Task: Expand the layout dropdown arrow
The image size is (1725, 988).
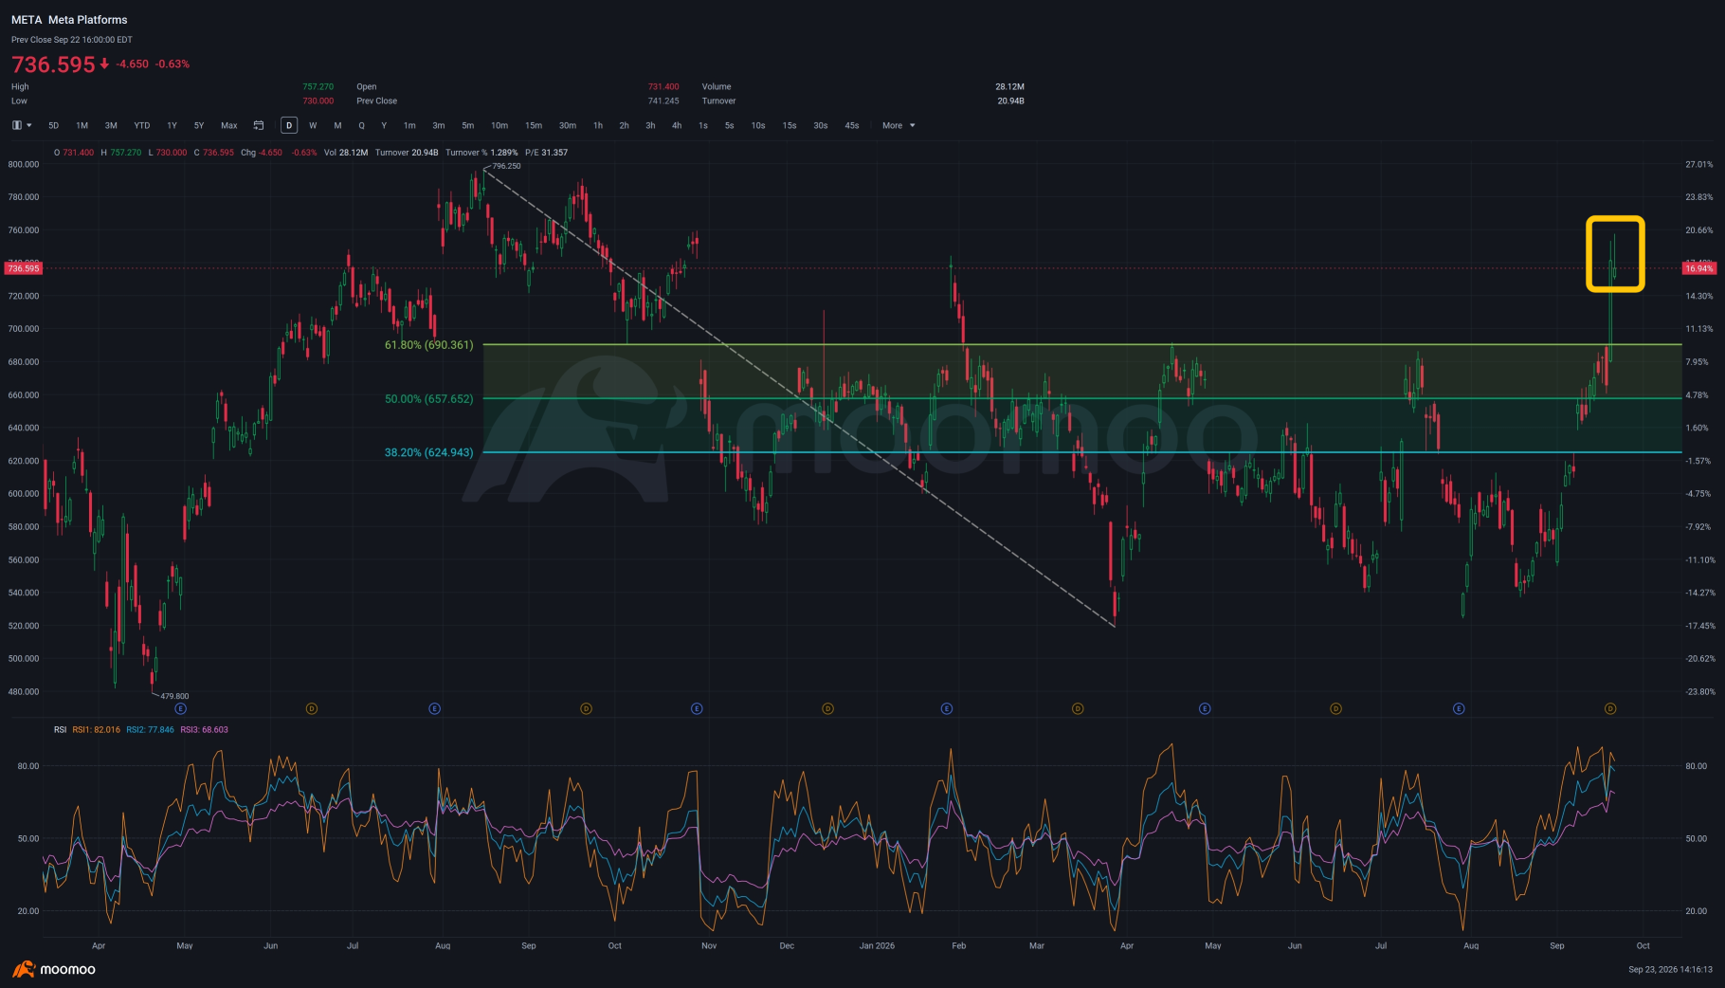Action: click(29, 125)
